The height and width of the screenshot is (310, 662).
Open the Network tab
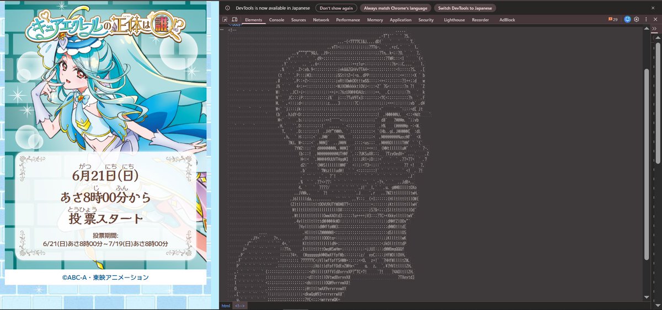(x=321, y=20)
